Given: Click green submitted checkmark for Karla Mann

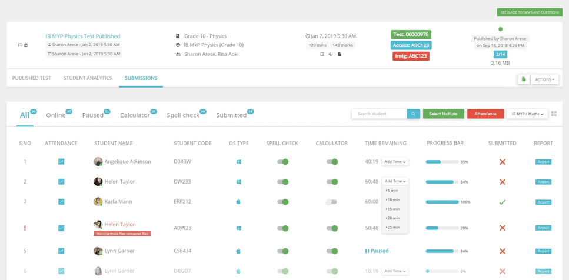Looking at the screenshot, I should click(503, 202).
